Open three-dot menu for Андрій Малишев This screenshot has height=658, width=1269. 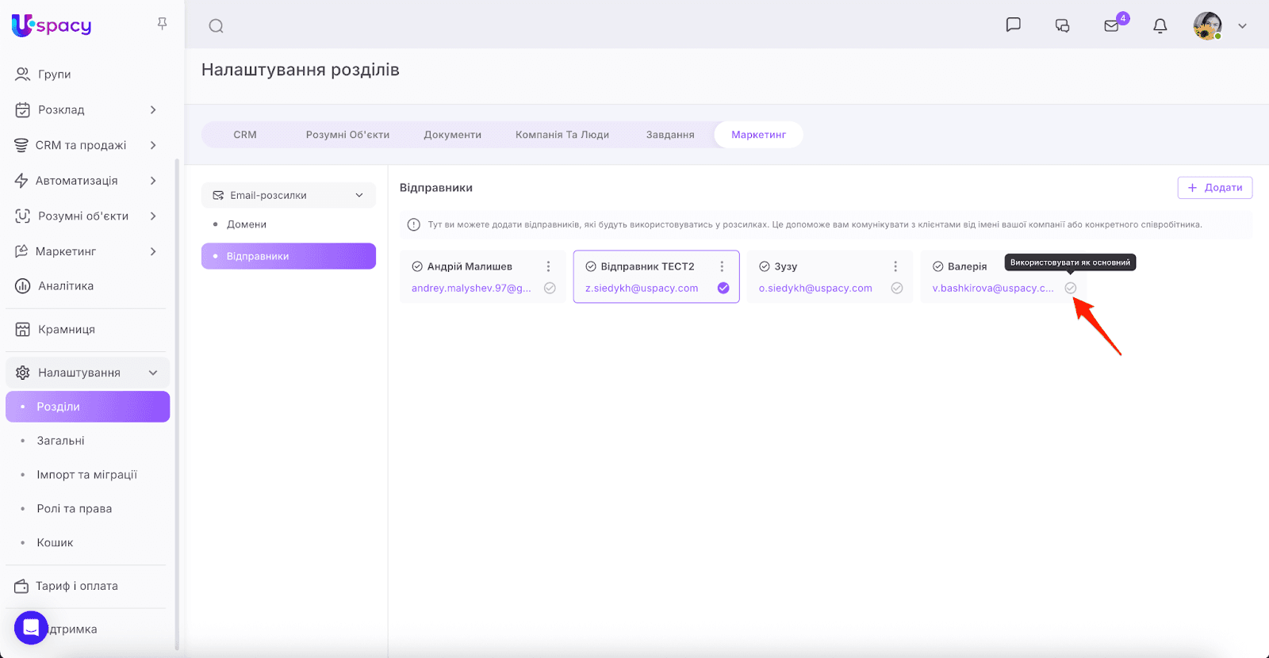coord(548,266)
